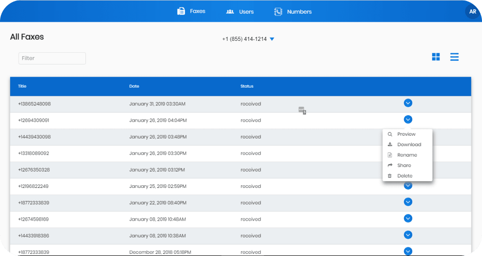Click date January 26, 2019 04:04PM
This screenshot has height=256, width=482.
pos(158,120)
